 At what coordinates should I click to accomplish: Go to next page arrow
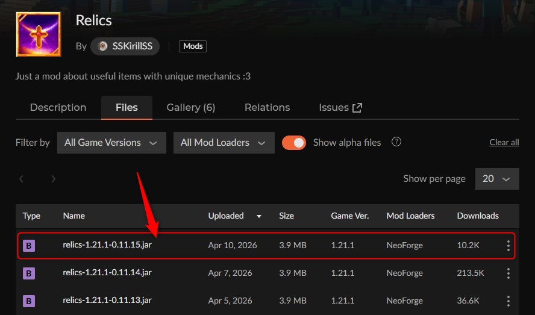pyautogui.click(x=54, y=179)
